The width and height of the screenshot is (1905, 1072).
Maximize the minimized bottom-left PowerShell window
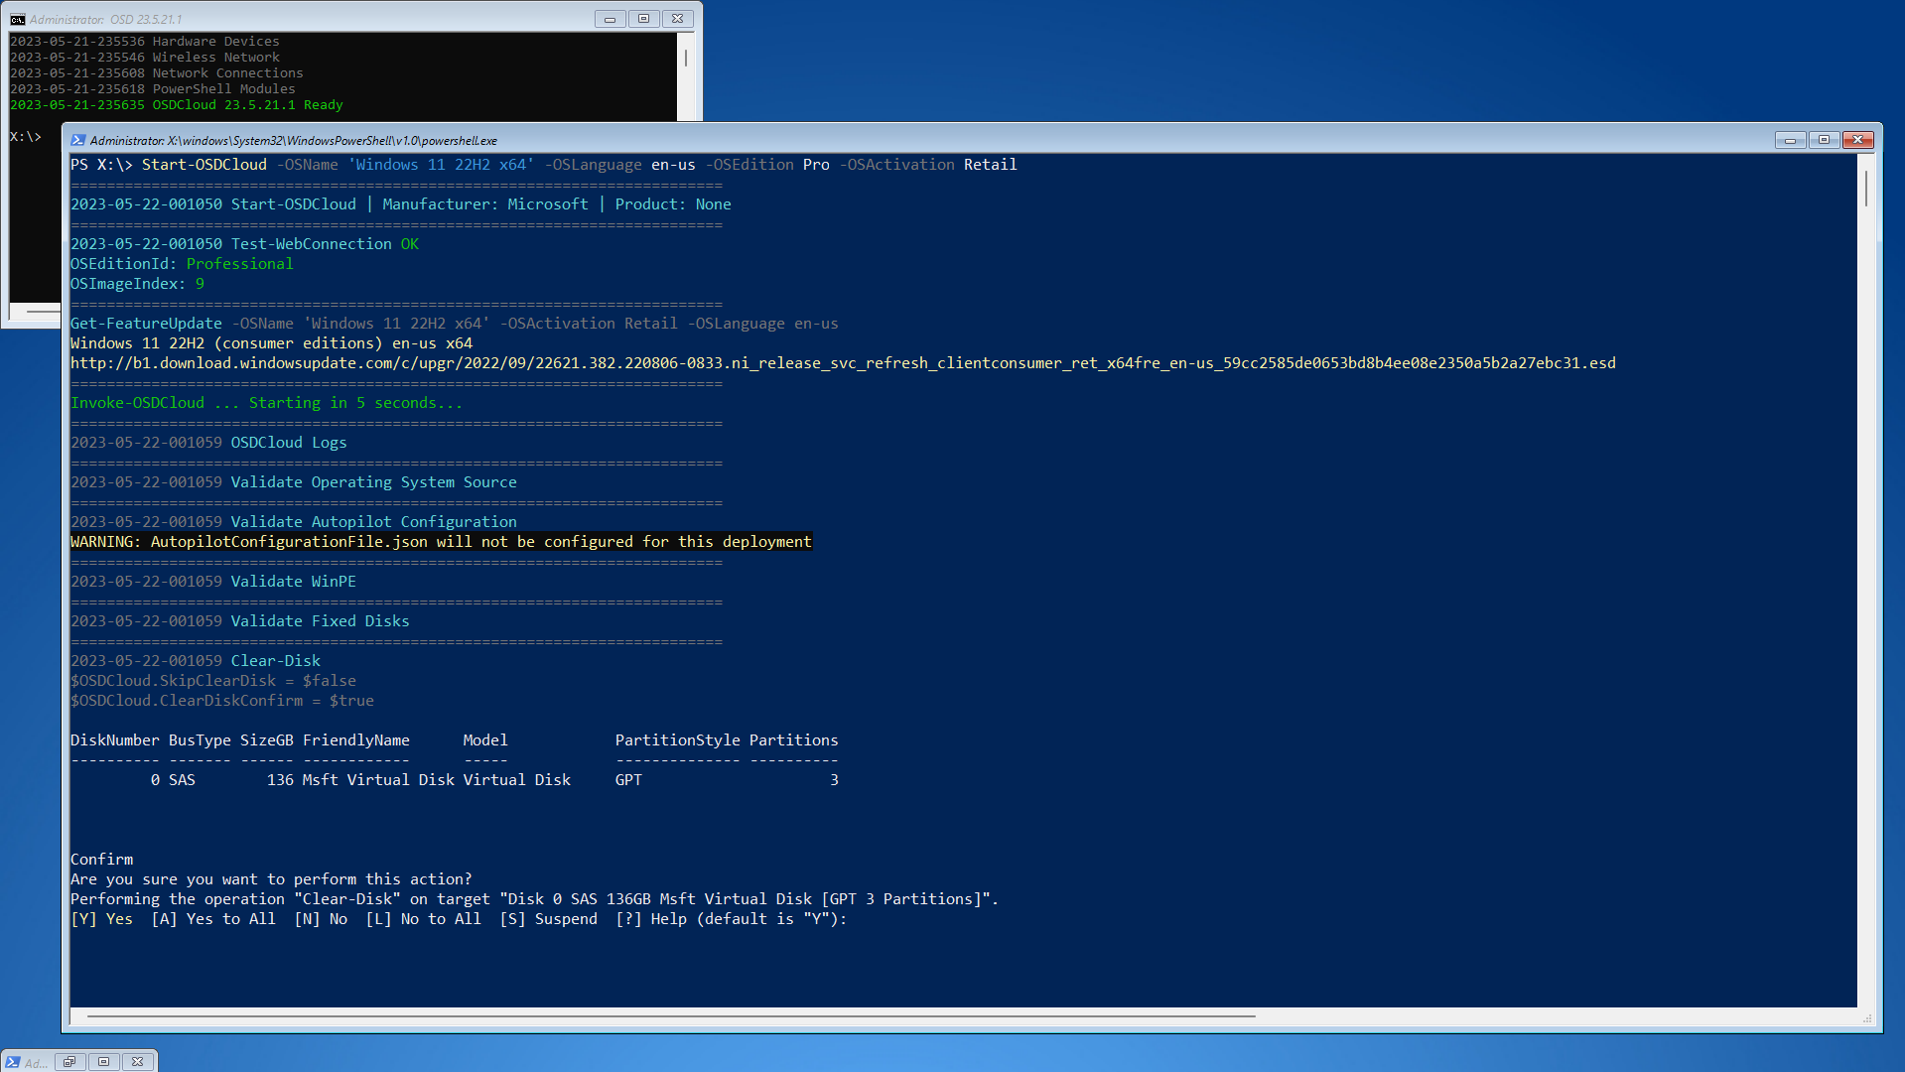tap(103, 1062)
